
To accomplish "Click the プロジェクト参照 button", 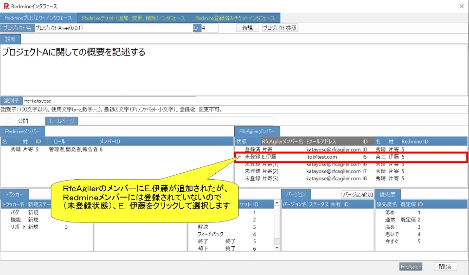I will tap(280, 28).
